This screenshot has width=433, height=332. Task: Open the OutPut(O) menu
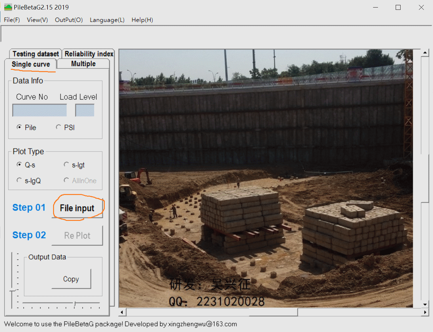click(69, 20)
